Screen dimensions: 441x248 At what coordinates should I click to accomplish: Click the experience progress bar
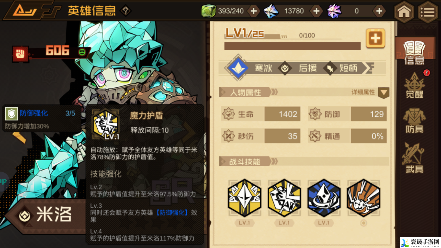292,46
